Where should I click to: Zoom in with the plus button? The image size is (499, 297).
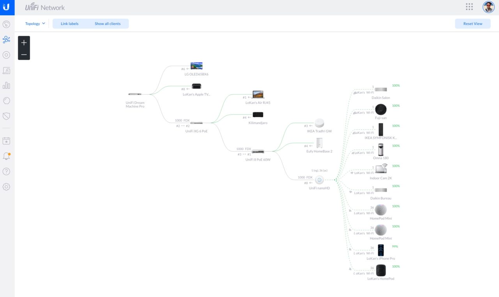coord(24,42)
